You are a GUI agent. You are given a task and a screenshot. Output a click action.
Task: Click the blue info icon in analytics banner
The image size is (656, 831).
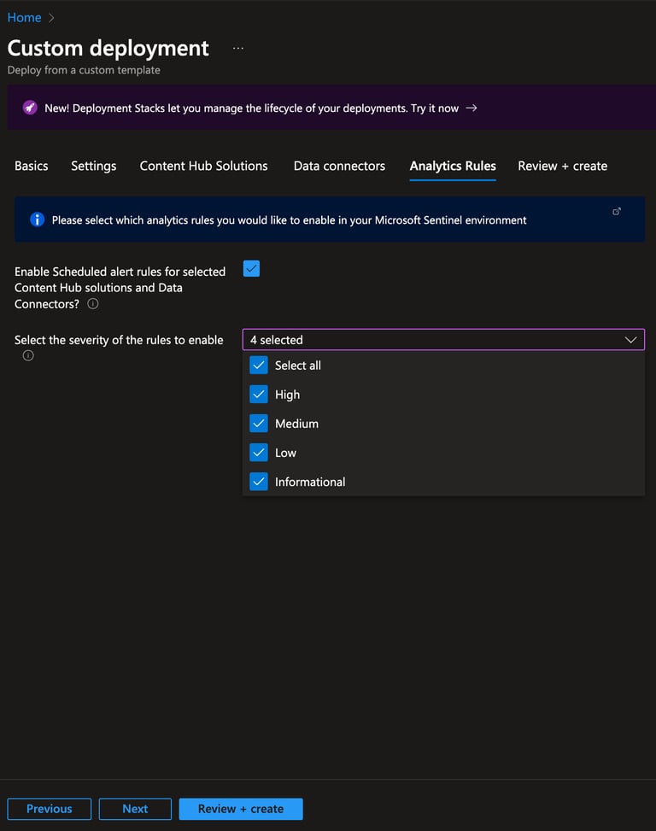click(x=37, y=219)
